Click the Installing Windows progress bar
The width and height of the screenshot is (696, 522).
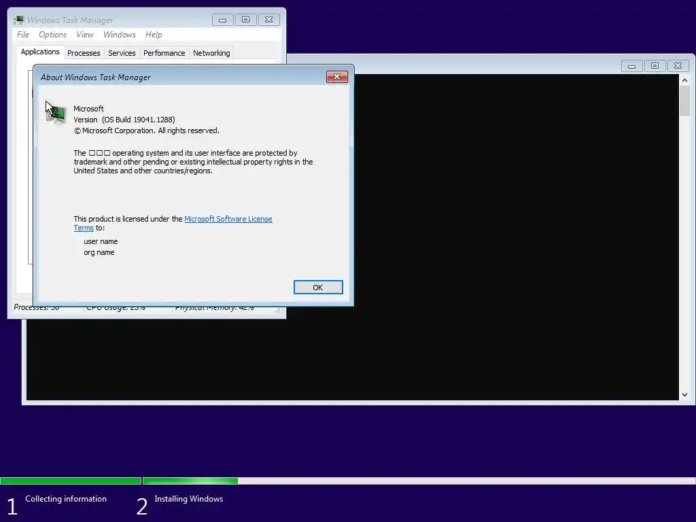419,481
